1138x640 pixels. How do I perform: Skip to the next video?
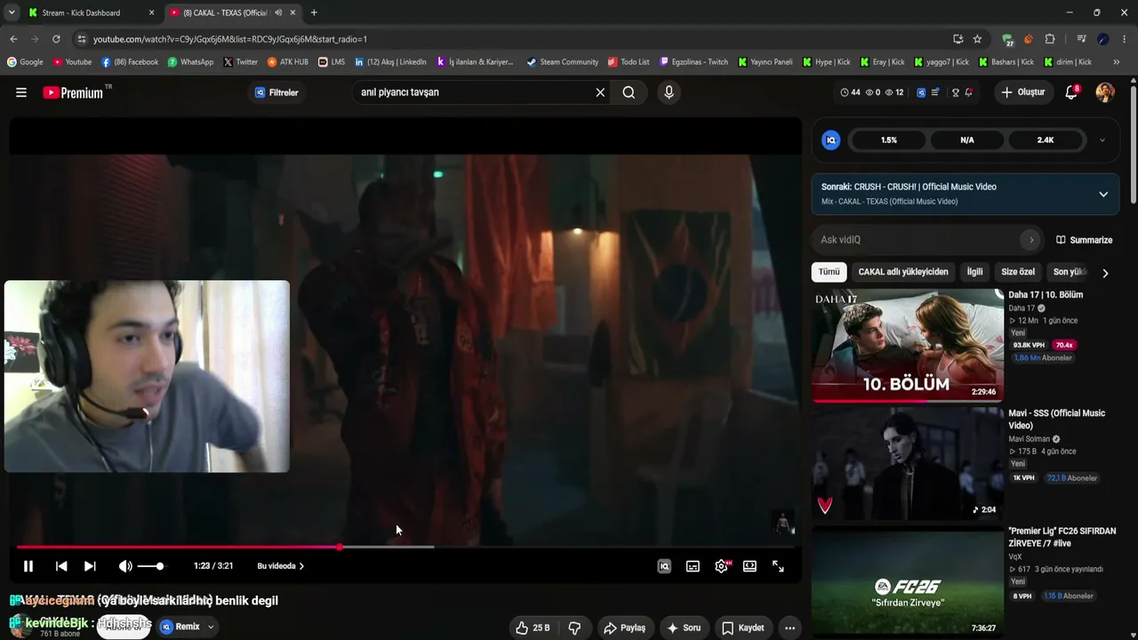(x=90, y=566)
